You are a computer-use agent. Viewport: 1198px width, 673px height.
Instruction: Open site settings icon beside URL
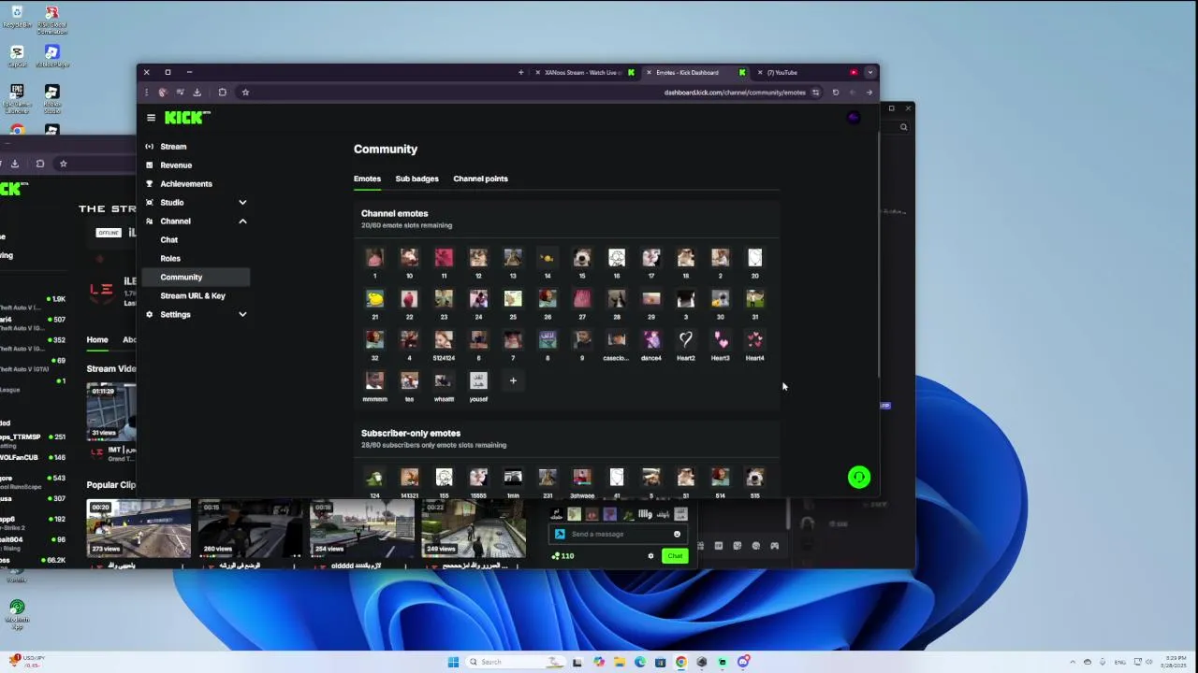(816, 93)
